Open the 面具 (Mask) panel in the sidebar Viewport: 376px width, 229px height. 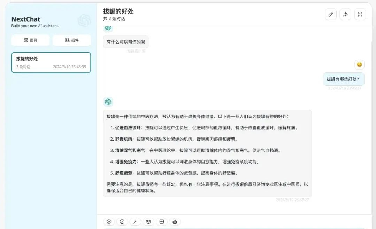[x=30, y=40]
